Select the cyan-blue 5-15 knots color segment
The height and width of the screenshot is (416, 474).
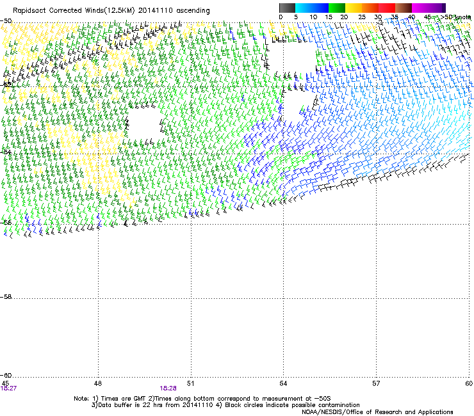pos(312,8)
